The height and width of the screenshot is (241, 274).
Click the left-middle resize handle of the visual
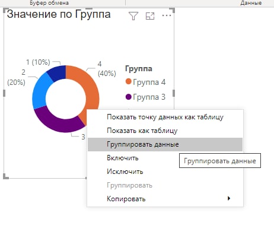4,93
